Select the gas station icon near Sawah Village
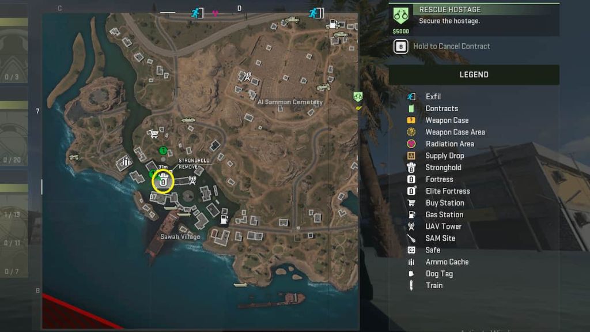This screenshot has width=590, height=332. (224, 218)
